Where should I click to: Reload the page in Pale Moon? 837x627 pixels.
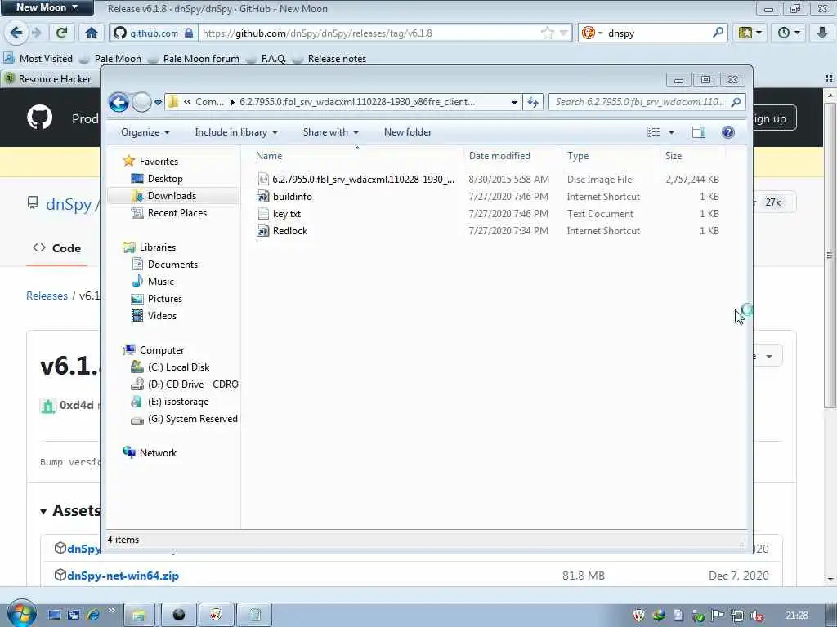[x=61, y=33]
